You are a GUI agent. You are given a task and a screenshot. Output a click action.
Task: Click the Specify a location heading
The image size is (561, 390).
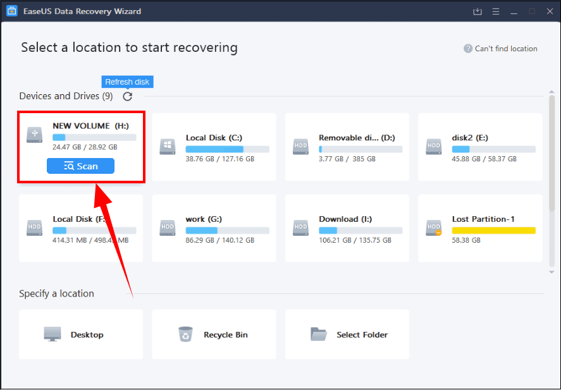(56, 293)
